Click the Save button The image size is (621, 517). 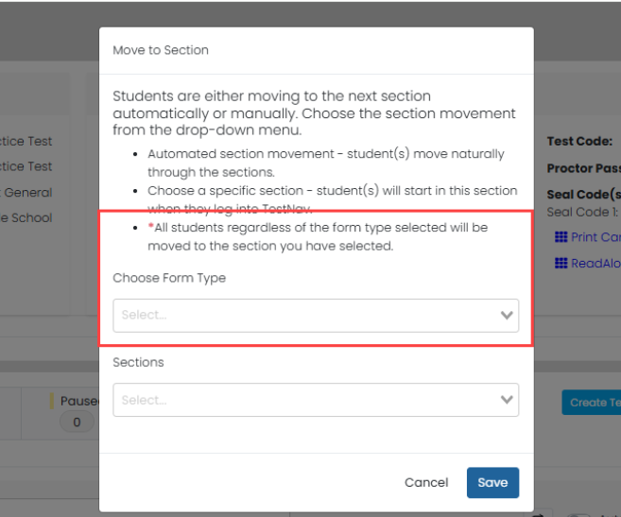(492, 483)
